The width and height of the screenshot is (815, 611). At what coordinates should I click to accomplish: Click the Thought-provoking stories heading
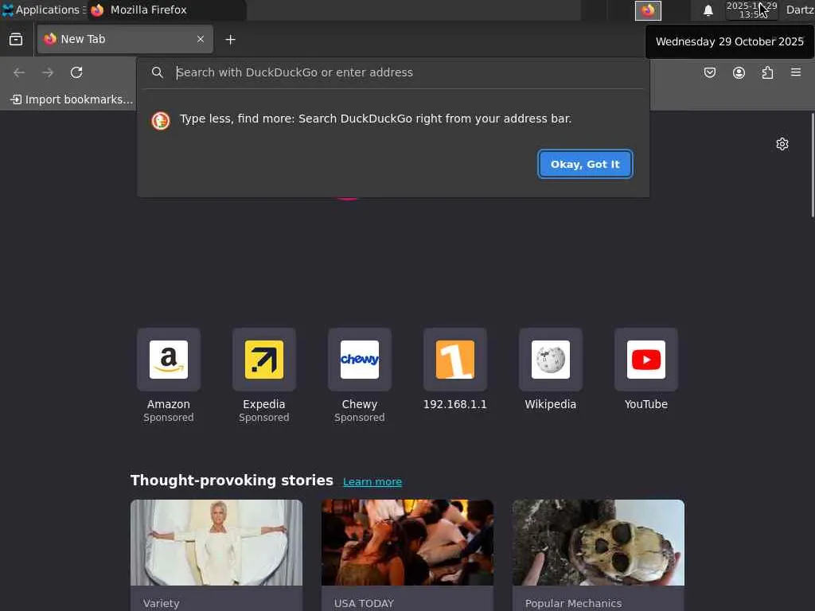(x=232, y=480)
